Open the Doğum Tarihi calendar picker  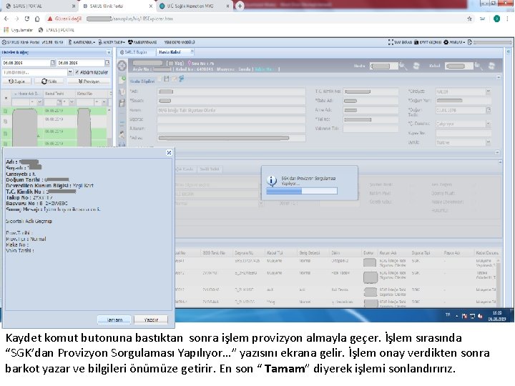(x=488, y=110)
